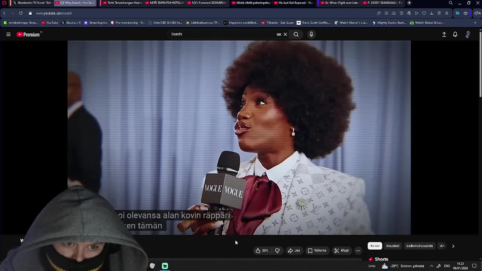Viewport: 482px width, 271px height.
Task: Click the Shorts section heading
Action: pyautogui.click(x=381, y=259)
